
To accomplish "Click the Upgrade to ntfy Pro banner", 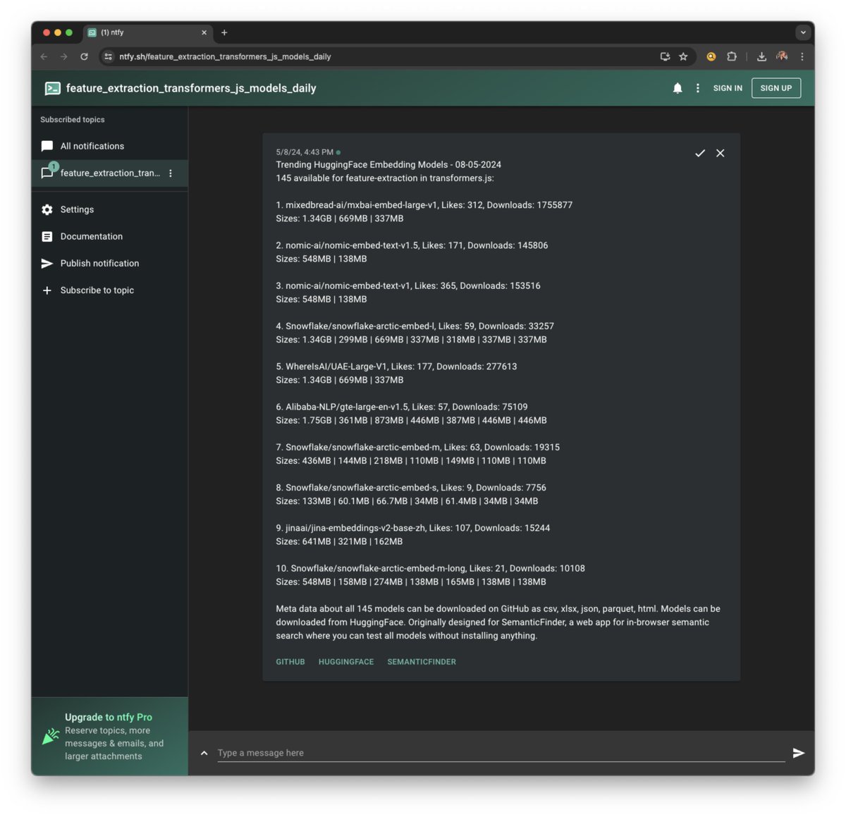I will (109, 736).
